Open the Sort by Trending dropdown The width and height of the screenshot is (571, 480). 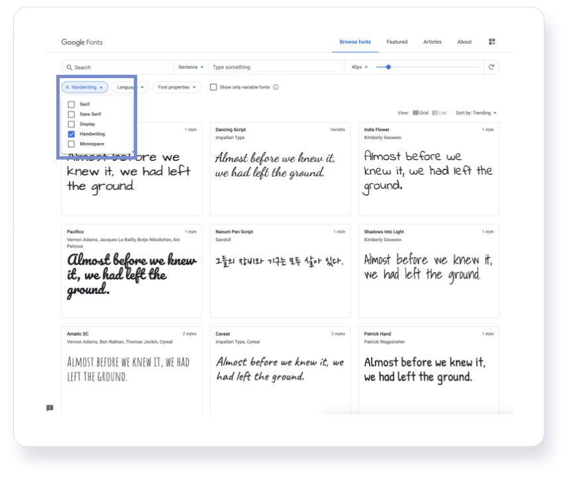(x=476, y=113)
